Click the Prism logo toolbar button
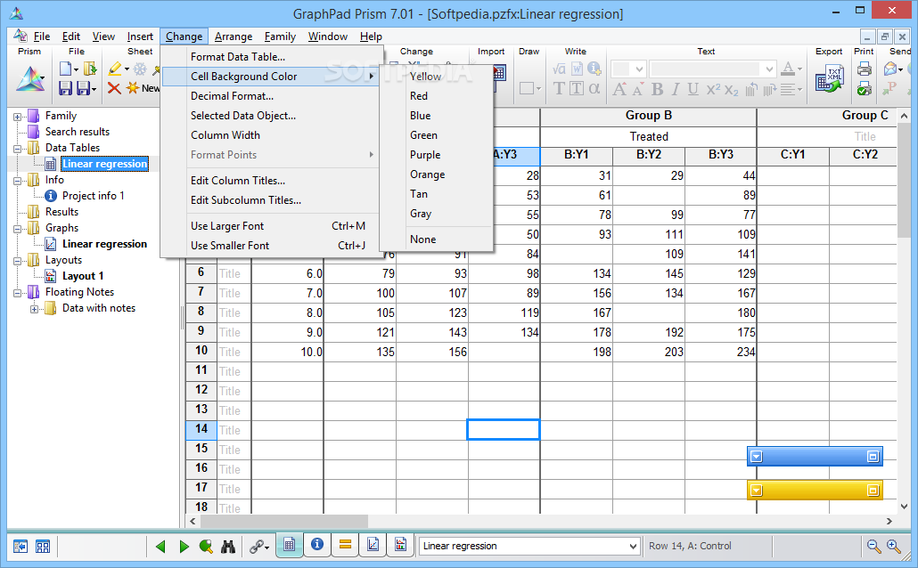The width and height of the screenshot is (918, 568). click(x=29, y=78)
